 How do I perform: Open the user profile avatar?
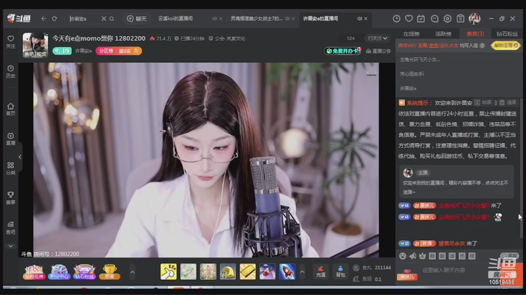pos(474,19)
